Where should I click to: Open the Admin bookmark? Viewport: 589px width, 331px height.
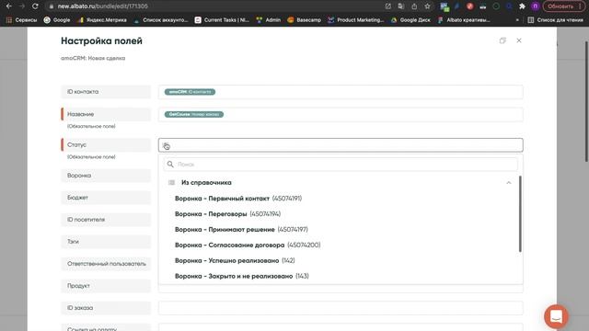click(268, 20)
